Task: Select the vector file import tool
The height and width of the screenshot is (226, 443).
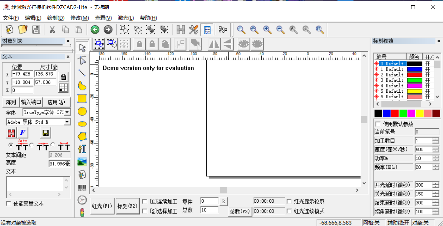Action: click(82, 175)
